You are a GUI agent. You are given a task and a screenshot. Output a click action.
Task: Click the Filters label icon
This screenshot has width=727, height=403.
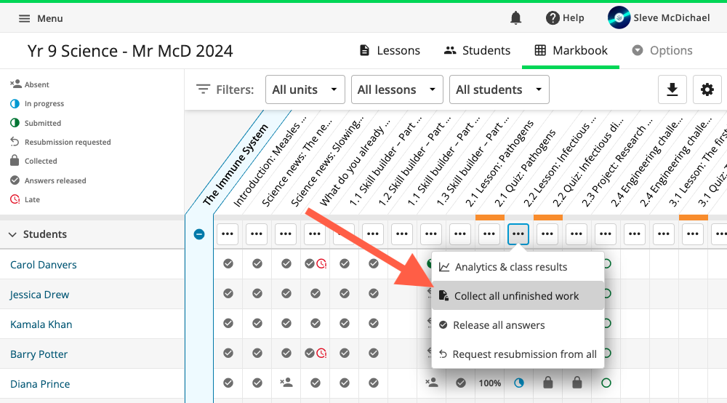(203, 89)
